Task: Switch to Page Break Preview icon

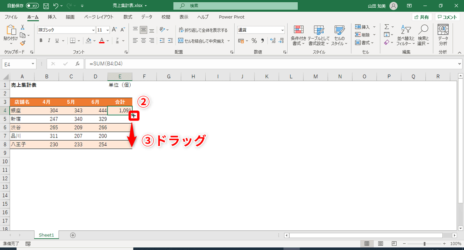Action: tap(394, 243)
